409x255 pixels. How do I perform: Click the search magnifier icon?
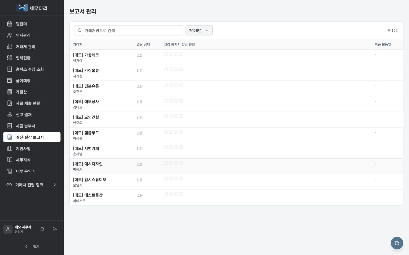pyautogui.click(x=80, y=30)
